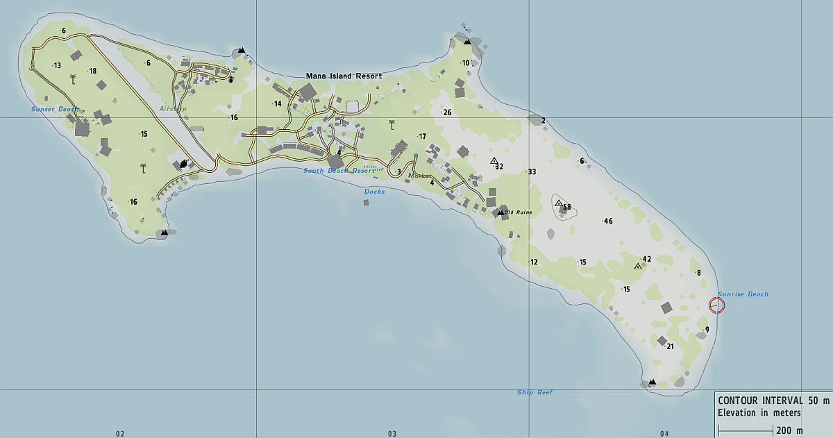Click the Ship Reef label
The height and width of the screenshot is (438, 833).
535,393
